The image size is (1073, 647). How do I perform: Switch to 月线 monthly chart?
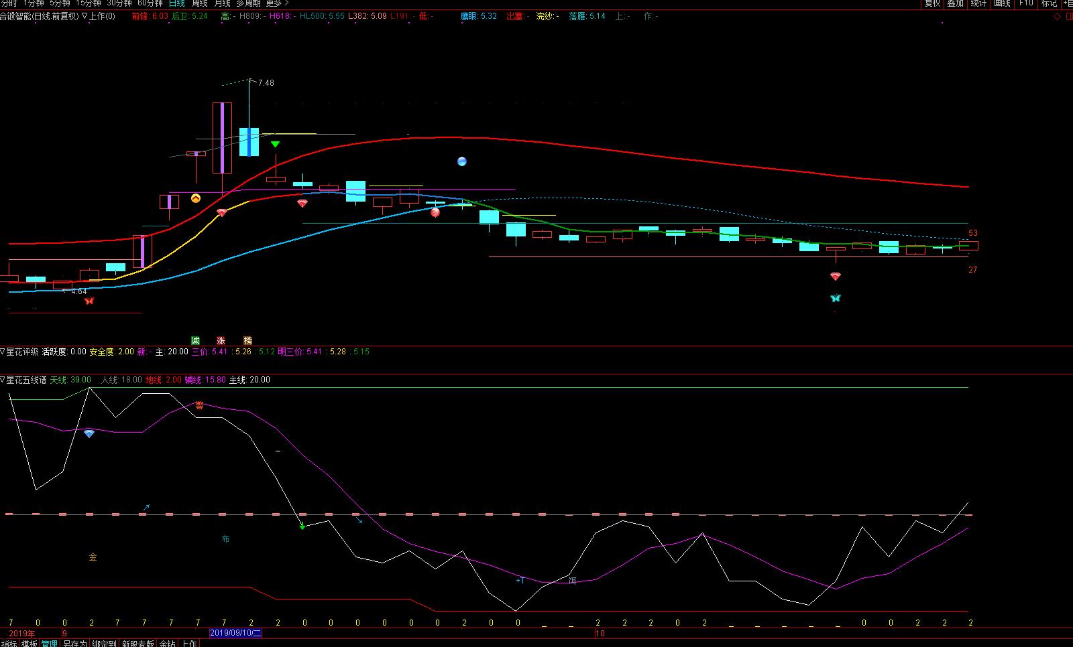[x=222, y=3]
